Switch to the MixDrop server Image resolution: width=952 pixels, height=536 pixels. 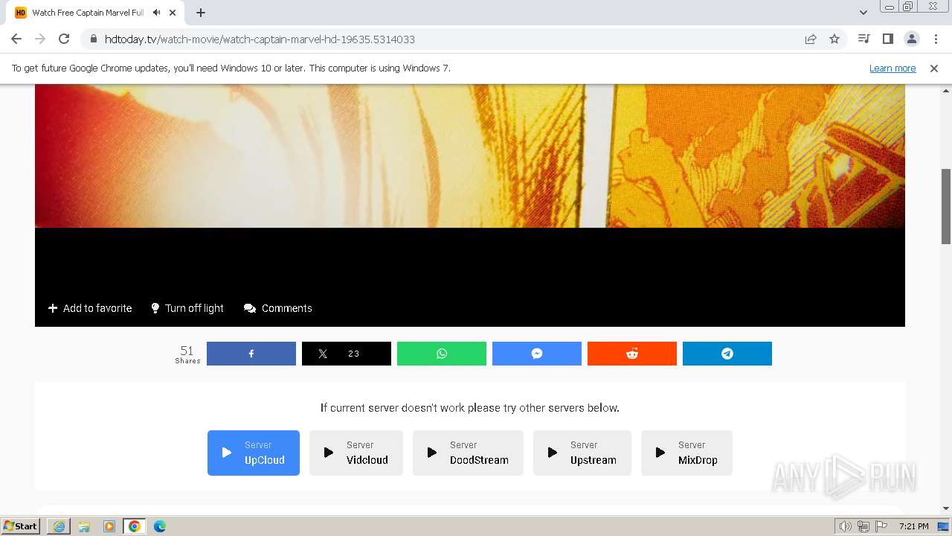click(x=686, y=453)
